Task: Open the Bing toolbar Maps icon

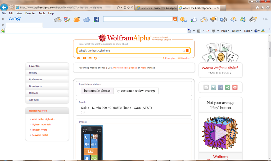Action: click(x=67, y=19)
